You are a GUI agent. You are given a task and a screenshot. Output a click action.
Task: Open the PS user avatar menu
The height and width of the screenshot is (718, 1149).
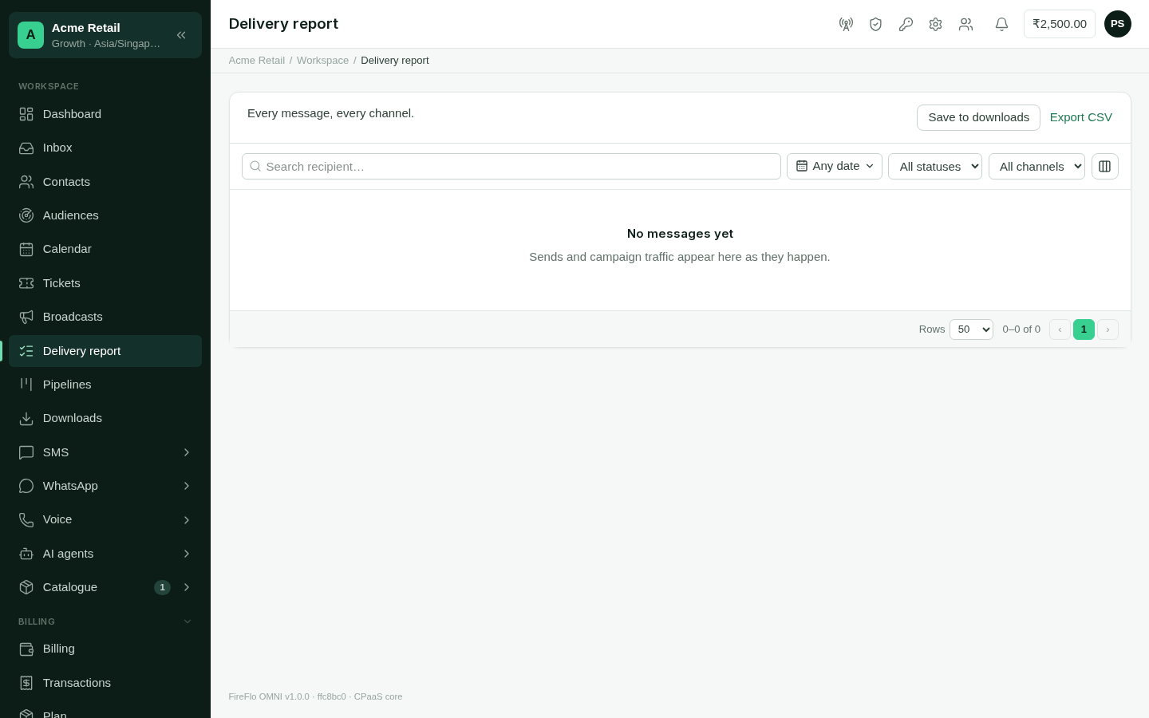point(1117,24)
